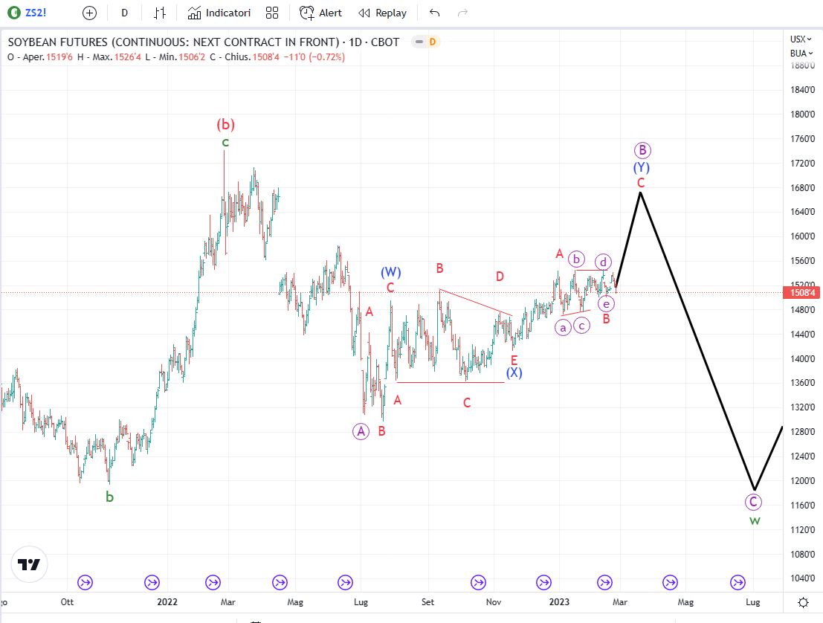
Task: Open the USX currency dropdown
Action: pyautogui.click(x=801, y=39)
